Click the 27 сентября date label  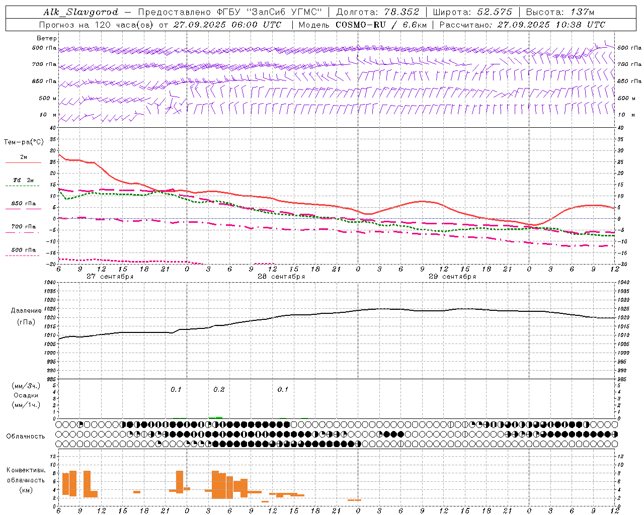(110, 277)
